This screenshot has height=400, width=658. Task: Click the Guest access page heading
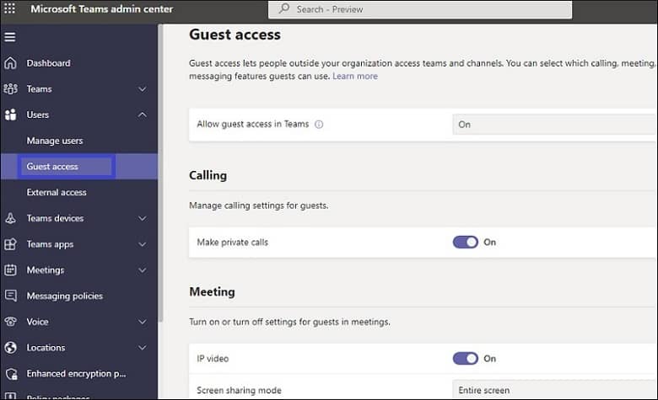235,35
